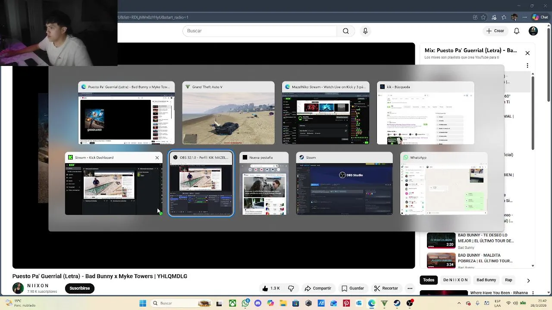Select the Rap filter chip
This screenshot has width=552, height=310.
pyautogui.click(x=508, y=280)
